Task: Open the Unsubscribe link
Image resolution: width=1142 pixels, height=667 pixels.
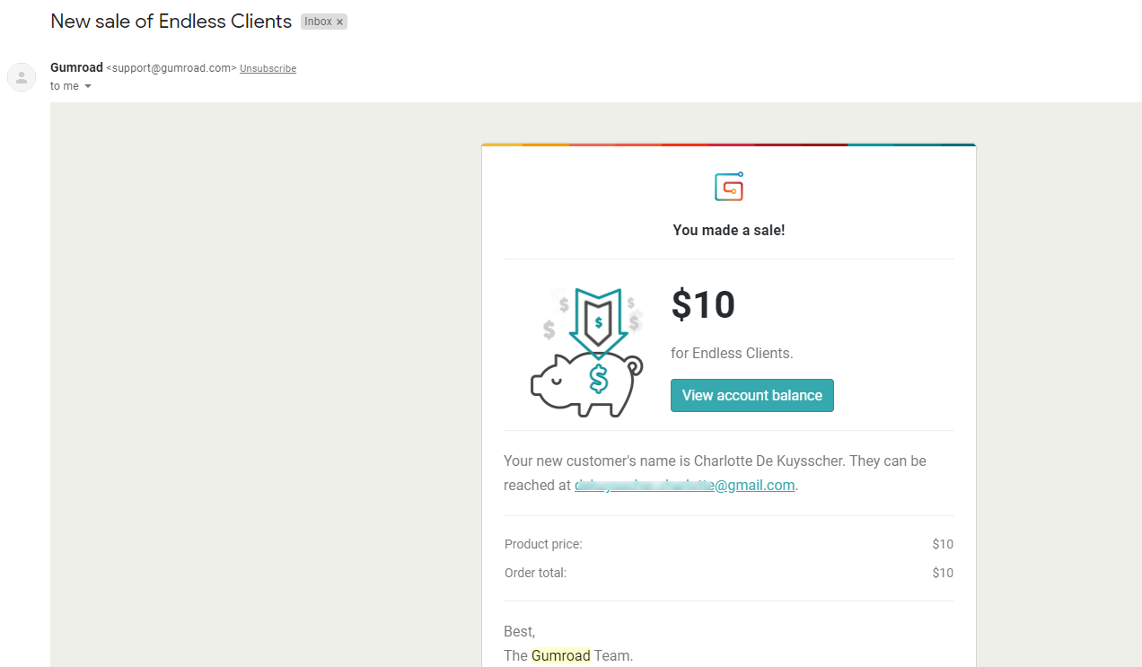Action: click(268, 68)
